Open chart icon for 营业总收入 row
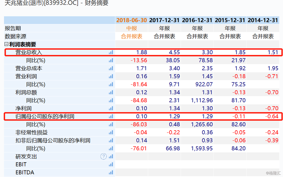Viewport: 283px width, 177px height. (x=111, y=52)
